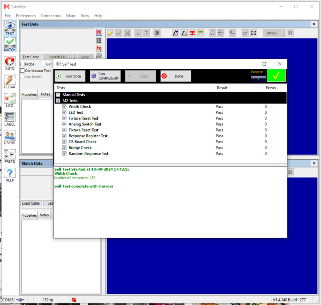Uncheck the M2 Tests checkbox
Image resolution: width=321 pixels, height=305 pixels.
[58, 101]
